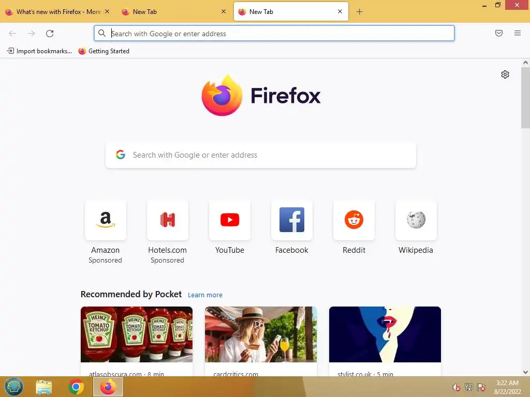Open the Heinz ketchup story thumbnail

tap(137, 334)
